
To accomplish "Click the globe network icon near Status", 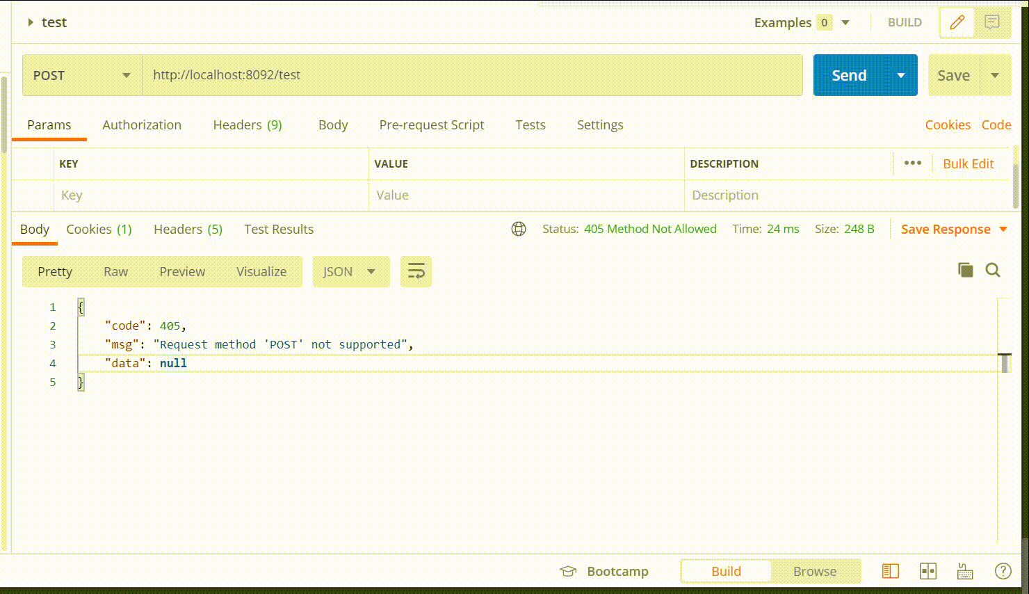I will (519, 229).
